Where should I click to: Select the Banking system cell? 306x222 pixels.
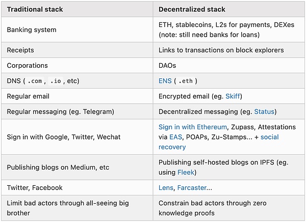pos(32,30)
